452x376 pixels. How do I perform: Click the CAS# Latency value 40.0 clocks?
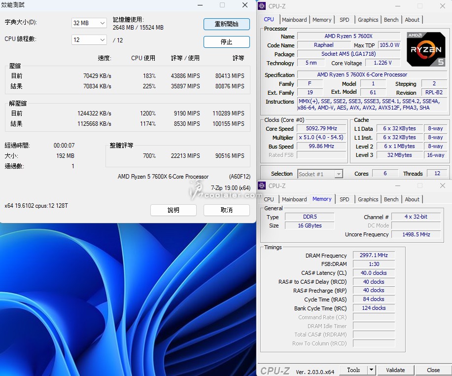pos(374,273)
